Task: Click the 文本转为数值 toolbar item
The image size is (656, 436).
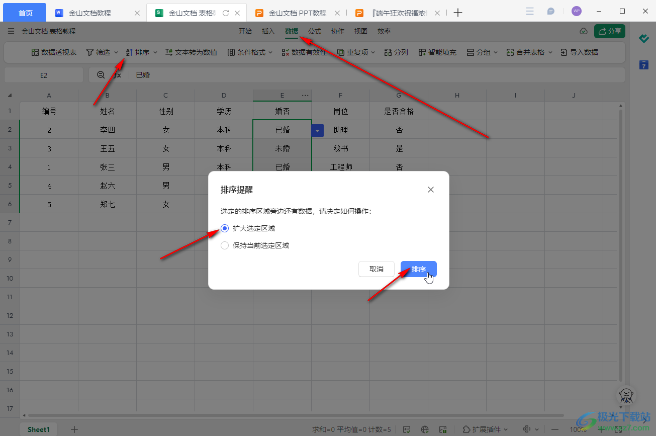Action: 191,52
